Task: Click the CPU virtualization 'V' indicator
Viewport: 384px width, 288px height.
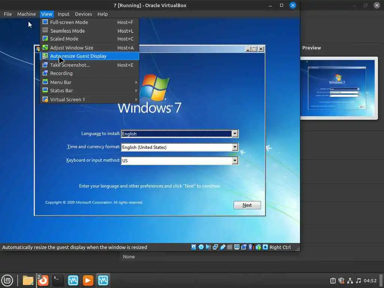Action: pos(250,247)
